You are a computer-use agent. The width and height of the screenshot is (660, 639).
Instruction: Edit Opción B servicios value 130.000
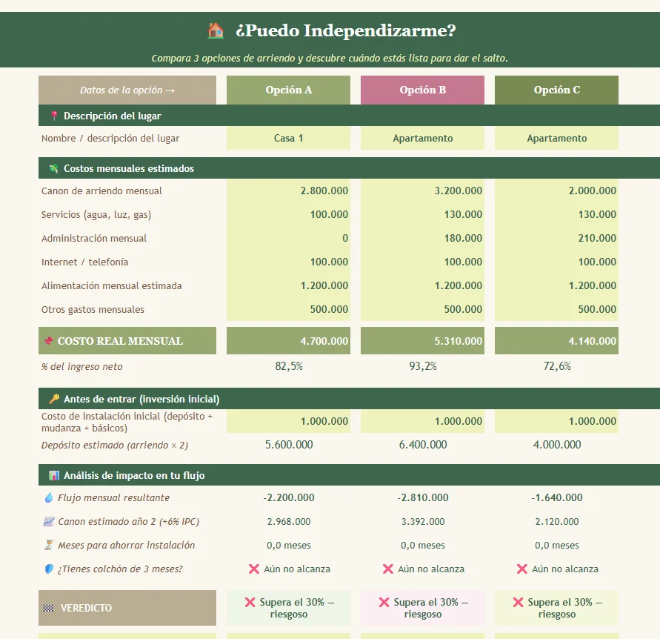pyautogui.click(x=422, y=214)
